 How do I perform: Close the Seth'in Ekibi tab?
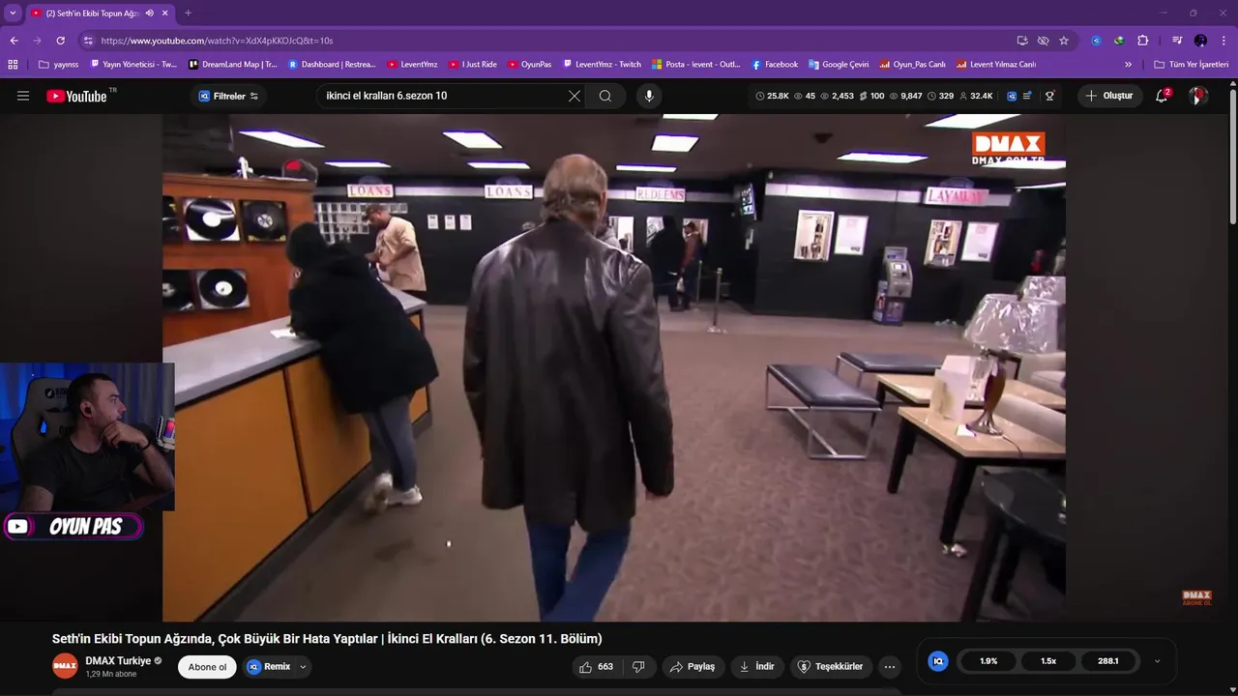pyautogui.click(x=165, y=13)
